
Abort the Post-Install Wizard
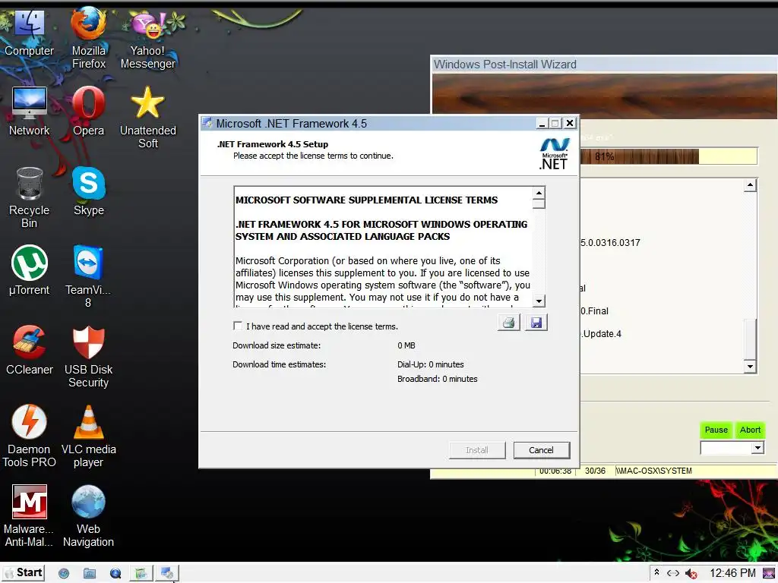coord(750,430)
